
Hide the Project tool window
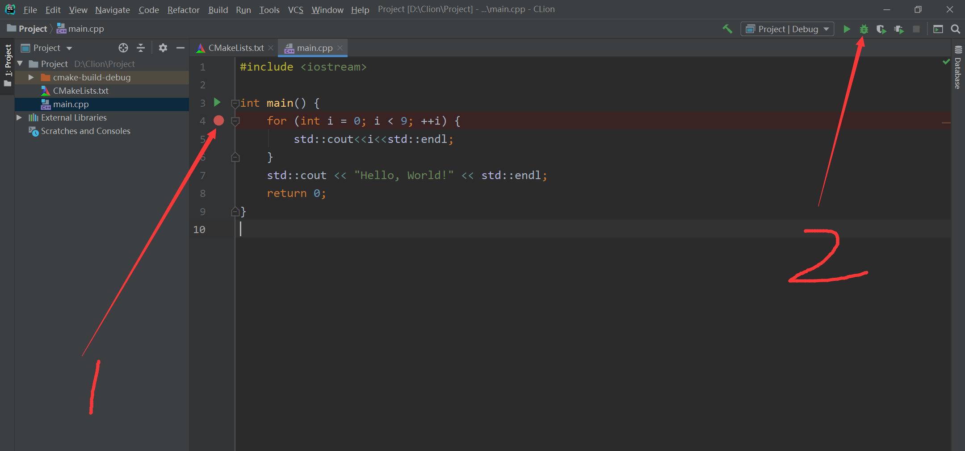pos(180,48)
